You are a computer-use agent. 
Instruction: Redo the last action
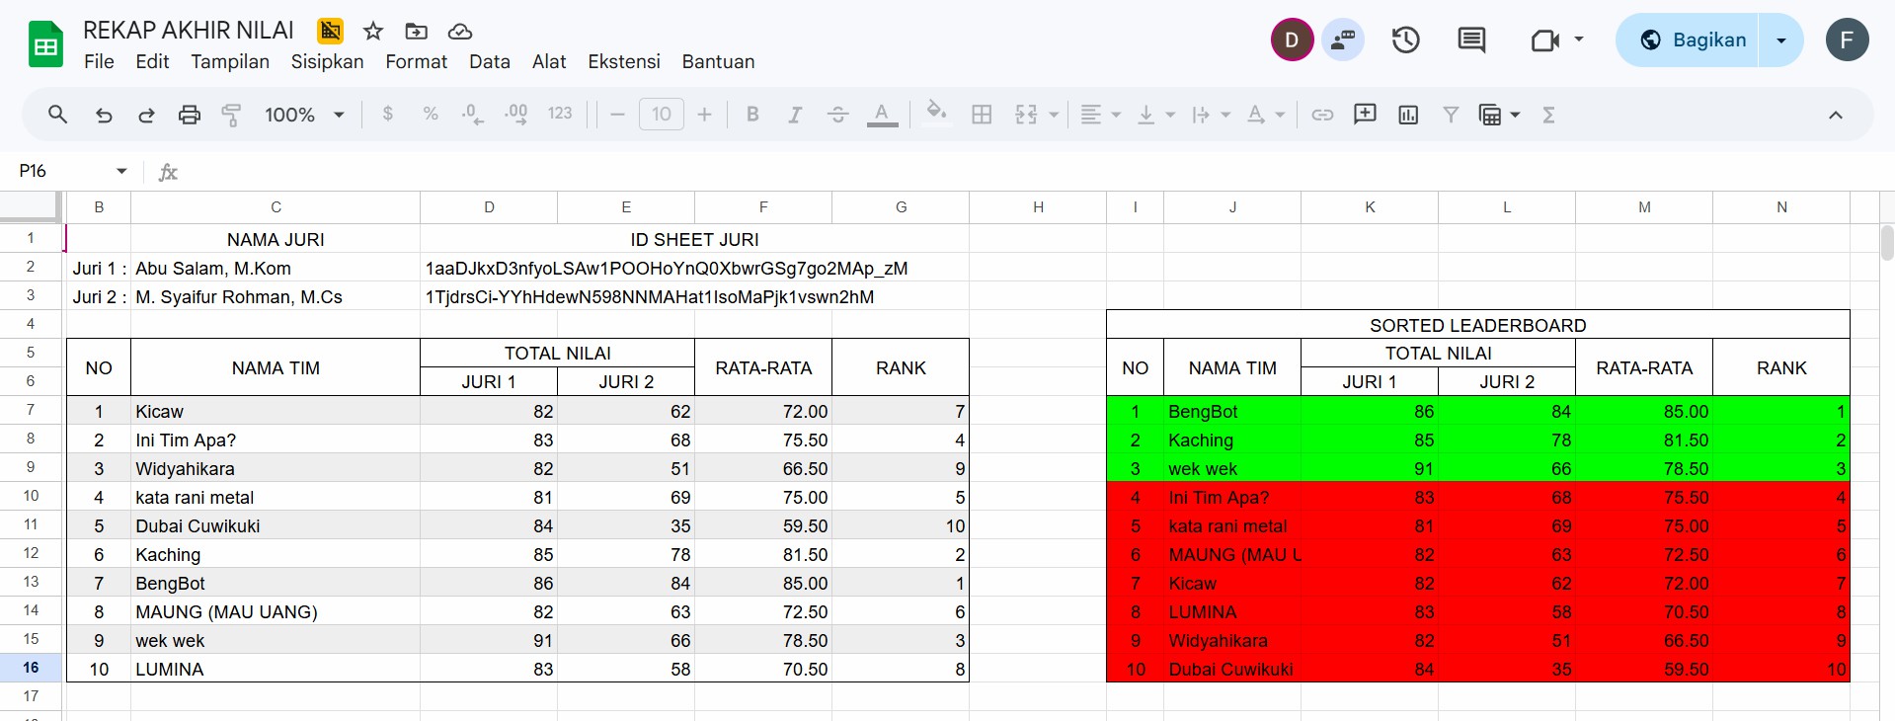(x=146, y=115)
